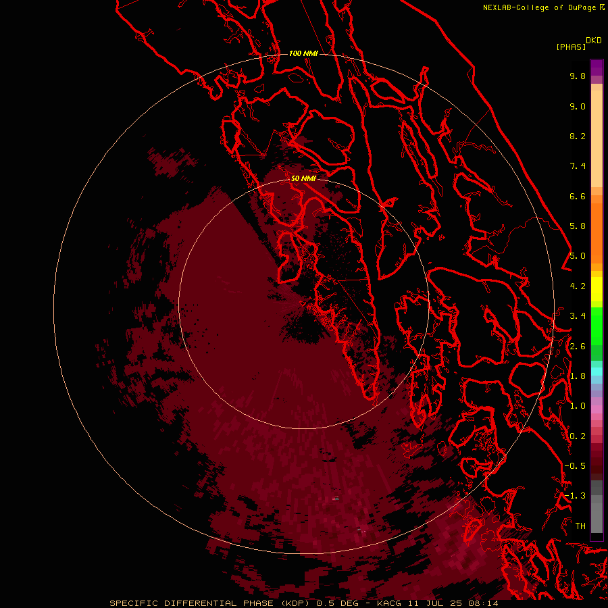Pick the pink color bar segment

tap(597, 409)
